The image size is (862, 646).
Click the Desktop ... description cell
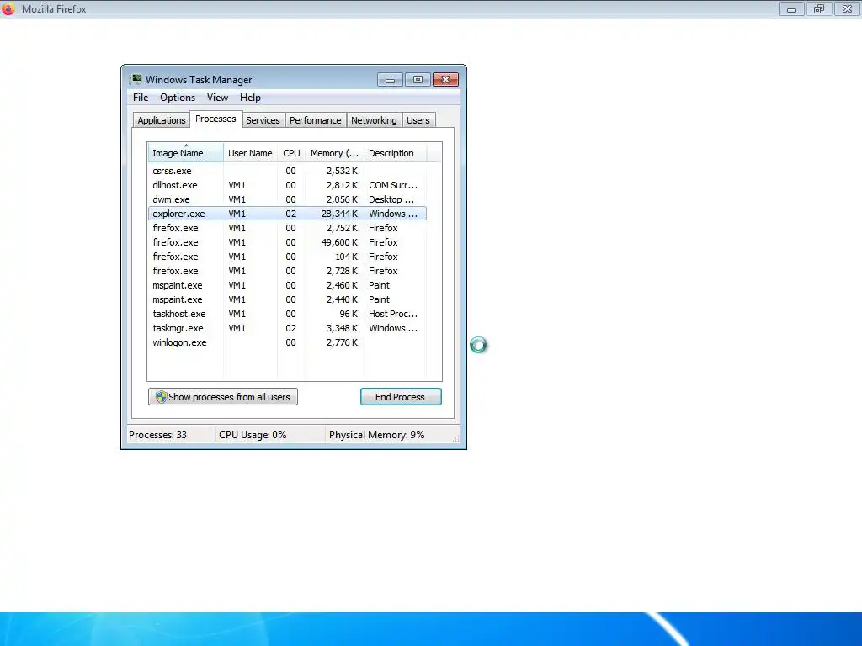click(391, 199)
